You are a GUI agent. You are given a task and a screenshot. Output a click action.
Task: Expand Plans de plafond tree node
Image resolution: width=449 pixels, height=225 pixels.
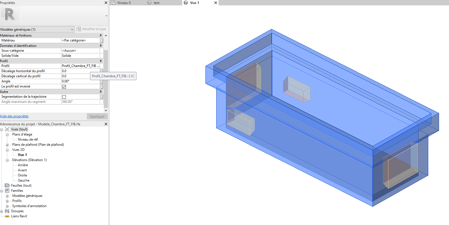click(x=7, y=145)
